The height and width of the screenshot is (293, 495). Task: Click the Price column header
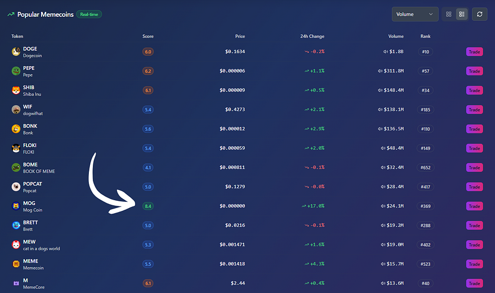pyautogui.click(x=240, y=37)
